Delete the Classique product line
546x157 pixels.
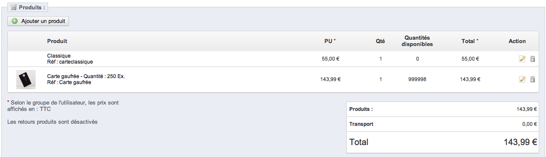(x=533, y=59)
